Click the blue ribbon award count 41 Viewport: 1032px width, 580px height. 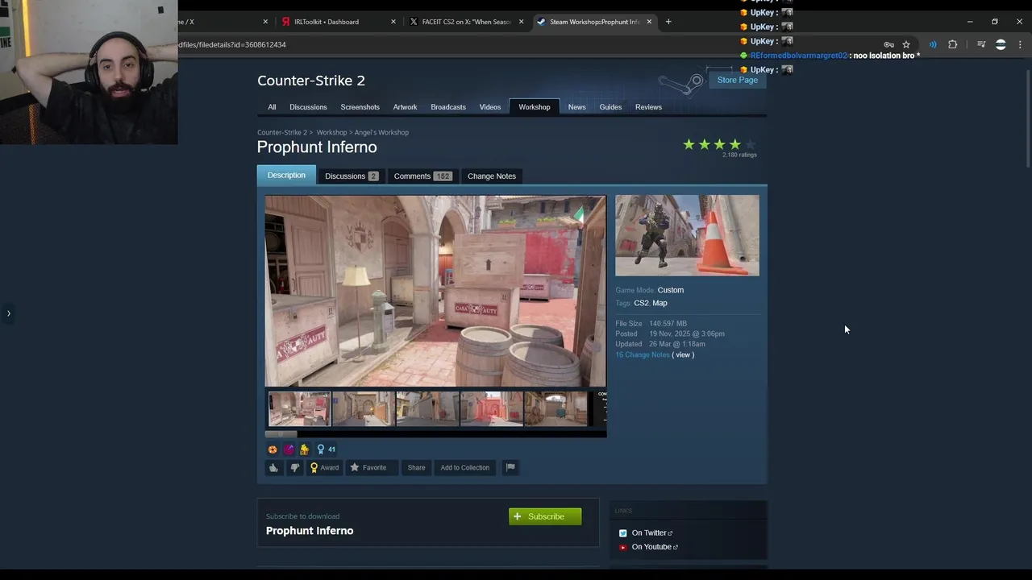[326, 449]
